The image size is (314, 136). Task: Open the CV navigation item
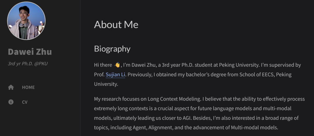pos(25,102)
